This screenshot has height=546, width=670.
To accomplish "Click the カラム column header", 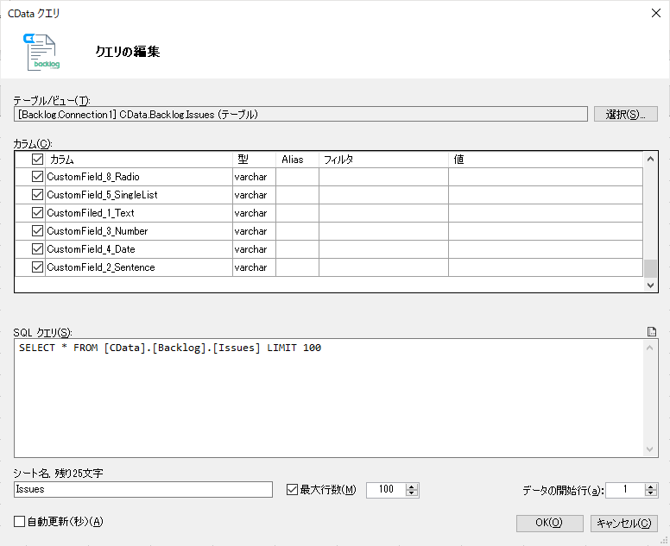I will pos(139,160).
